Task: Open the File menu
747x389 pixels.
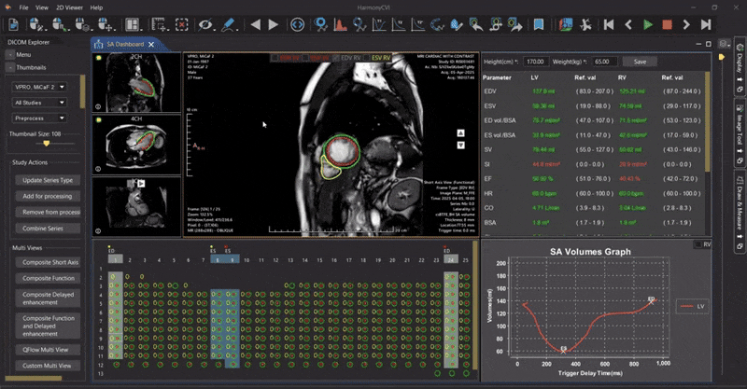Action: tap(24, 7)
